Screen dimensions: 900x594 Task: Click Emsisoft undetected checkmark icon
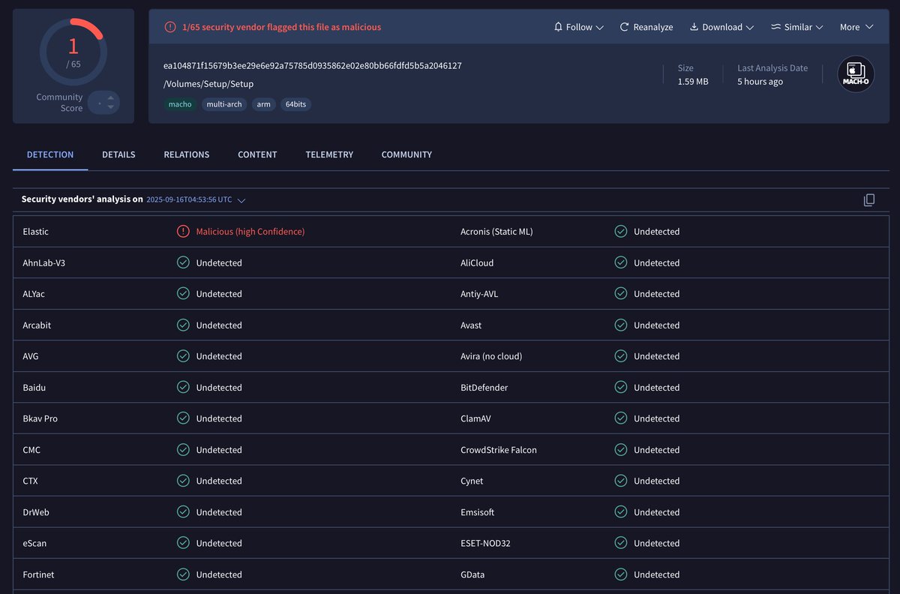[x=620, y=512]
